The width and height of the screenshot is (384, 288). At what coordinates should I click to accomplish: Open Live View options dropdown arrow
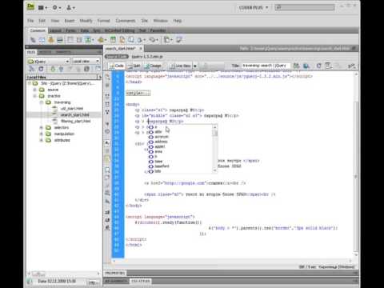click(x=195, y=66)
